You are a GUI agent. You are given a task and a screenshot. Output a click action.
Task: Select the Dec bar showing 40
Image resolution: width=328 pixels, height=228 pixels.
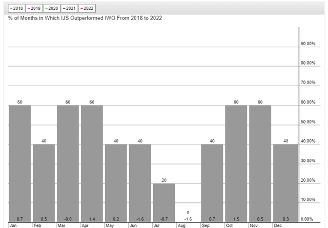click(x=285, y=183)
